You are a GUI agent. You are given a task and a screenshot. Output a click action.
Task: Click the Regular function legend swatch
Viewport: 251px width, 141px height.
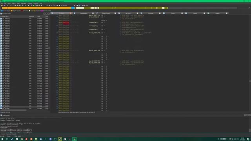point(12,11)
